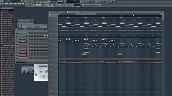Click the Stop button in transport

point(40,5)
